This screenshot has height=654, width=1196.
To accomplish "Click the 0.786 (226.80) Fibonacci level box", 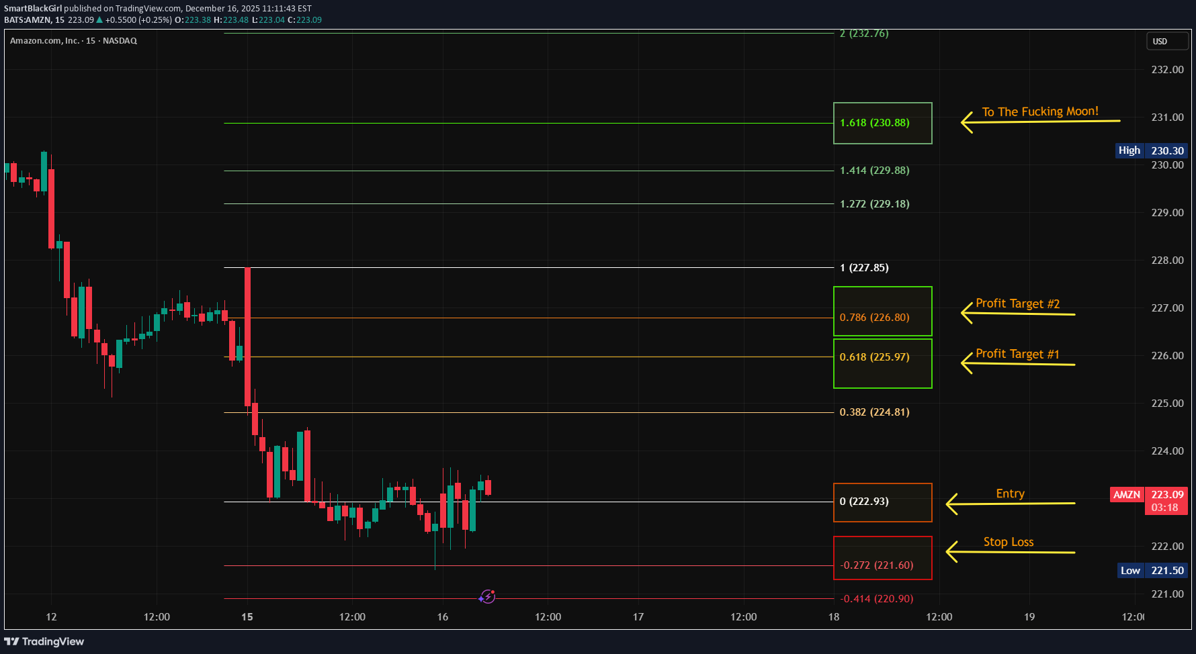I will pos(882,311).
